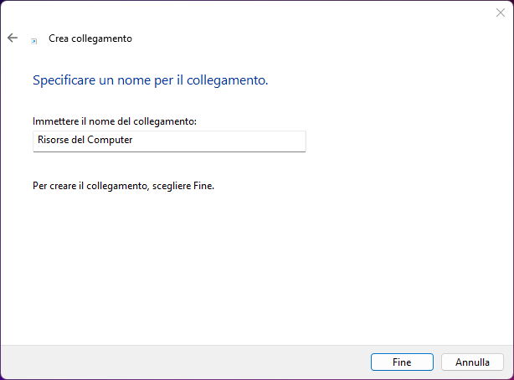Click the word "del" in the name field
The height and width of the screenshot is (380, 514).
[x=80, y=141]
